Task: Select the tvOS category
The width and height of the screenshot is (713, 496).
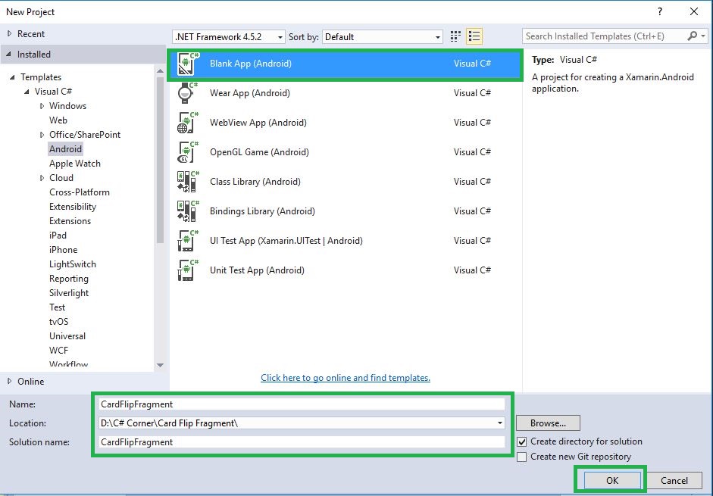Action: click(x=58, y=322)
